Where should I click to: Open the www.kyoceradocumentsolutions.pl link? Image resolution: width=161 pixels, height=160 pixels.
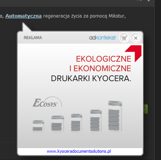coord(79,151)
